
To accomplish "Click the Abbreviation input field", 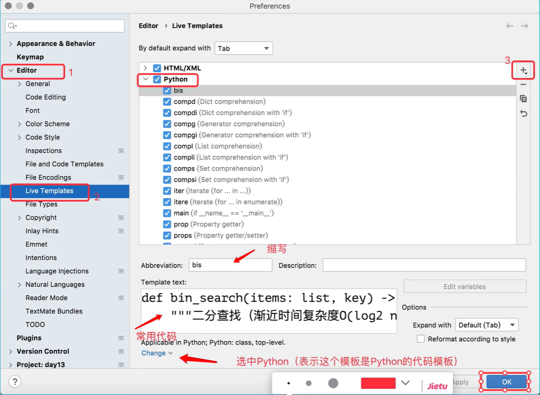I will (230, 265).
